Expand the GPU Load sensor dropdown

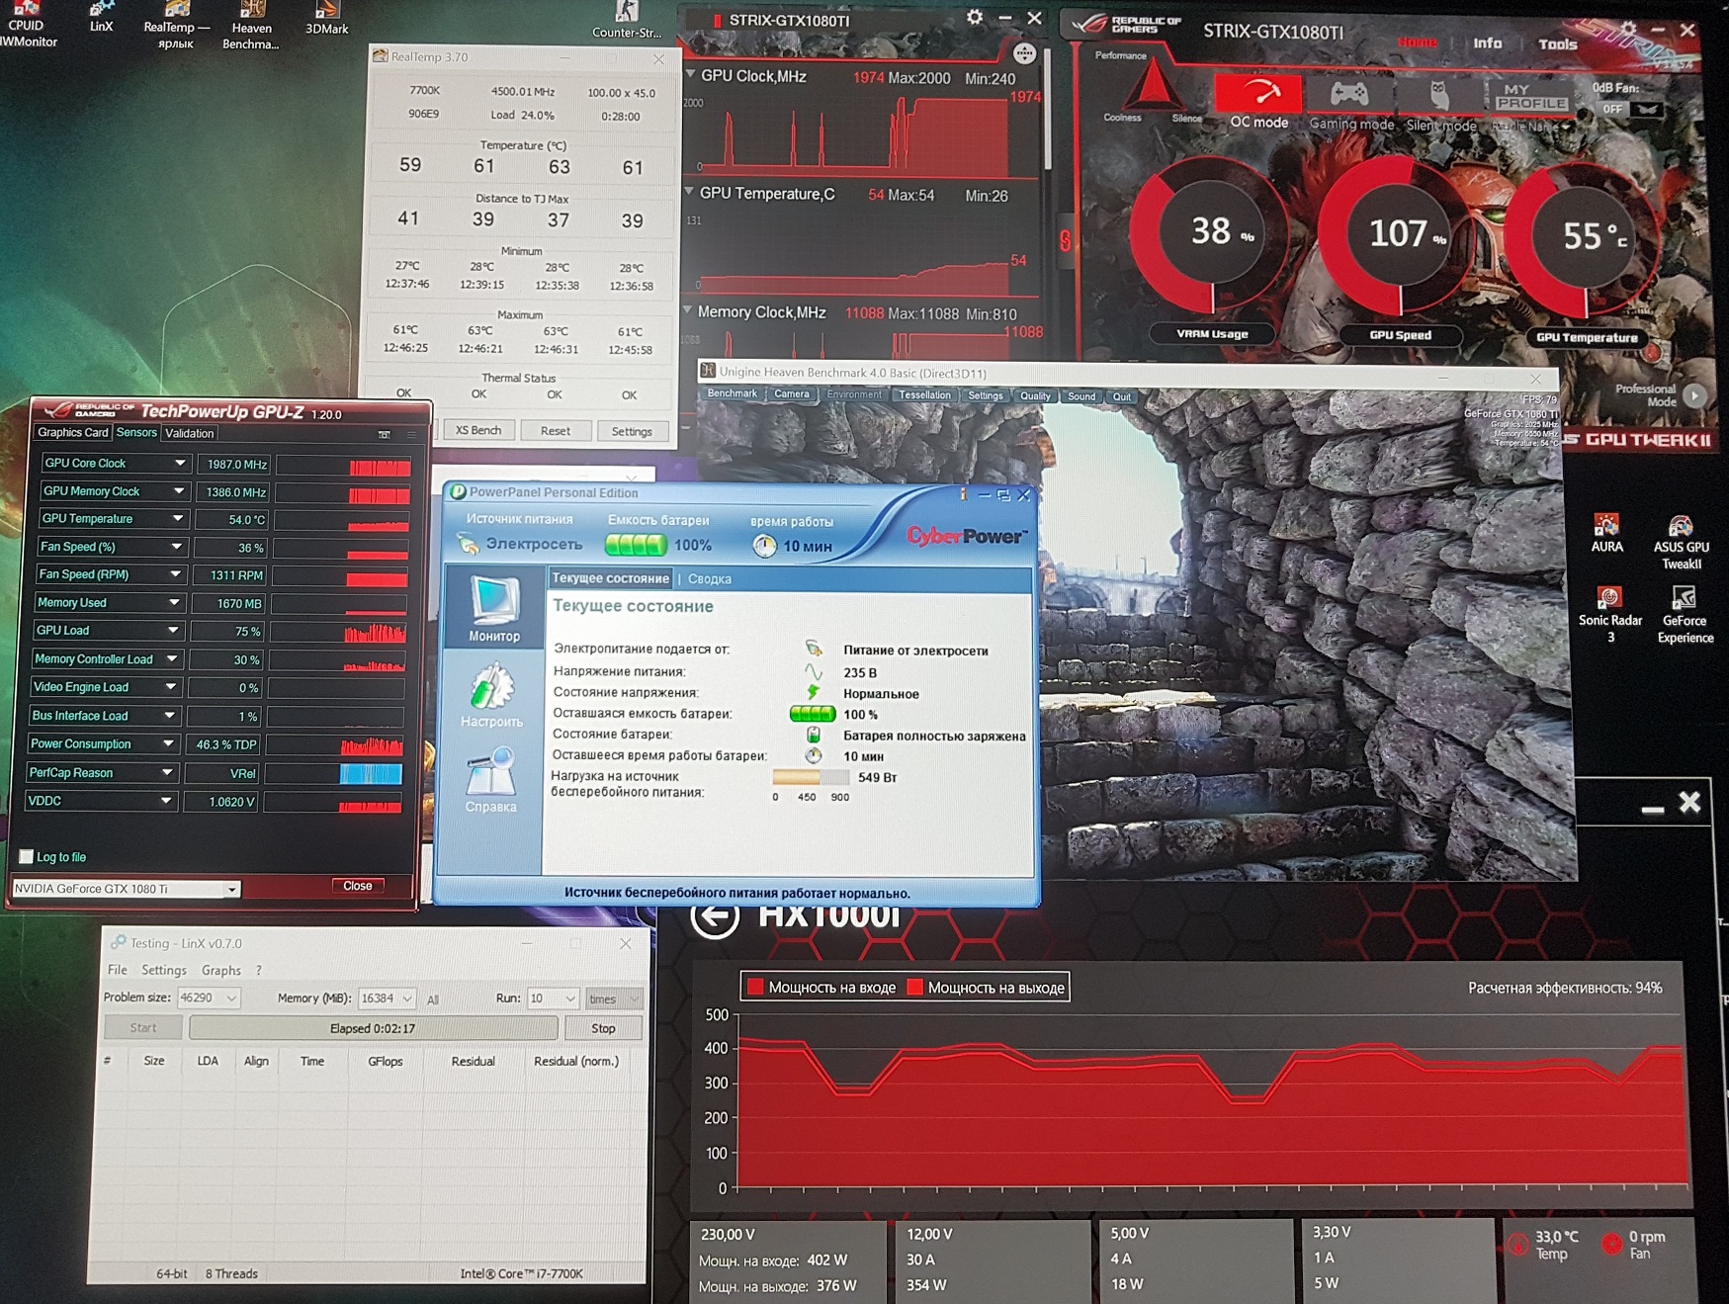pos(173,631)
